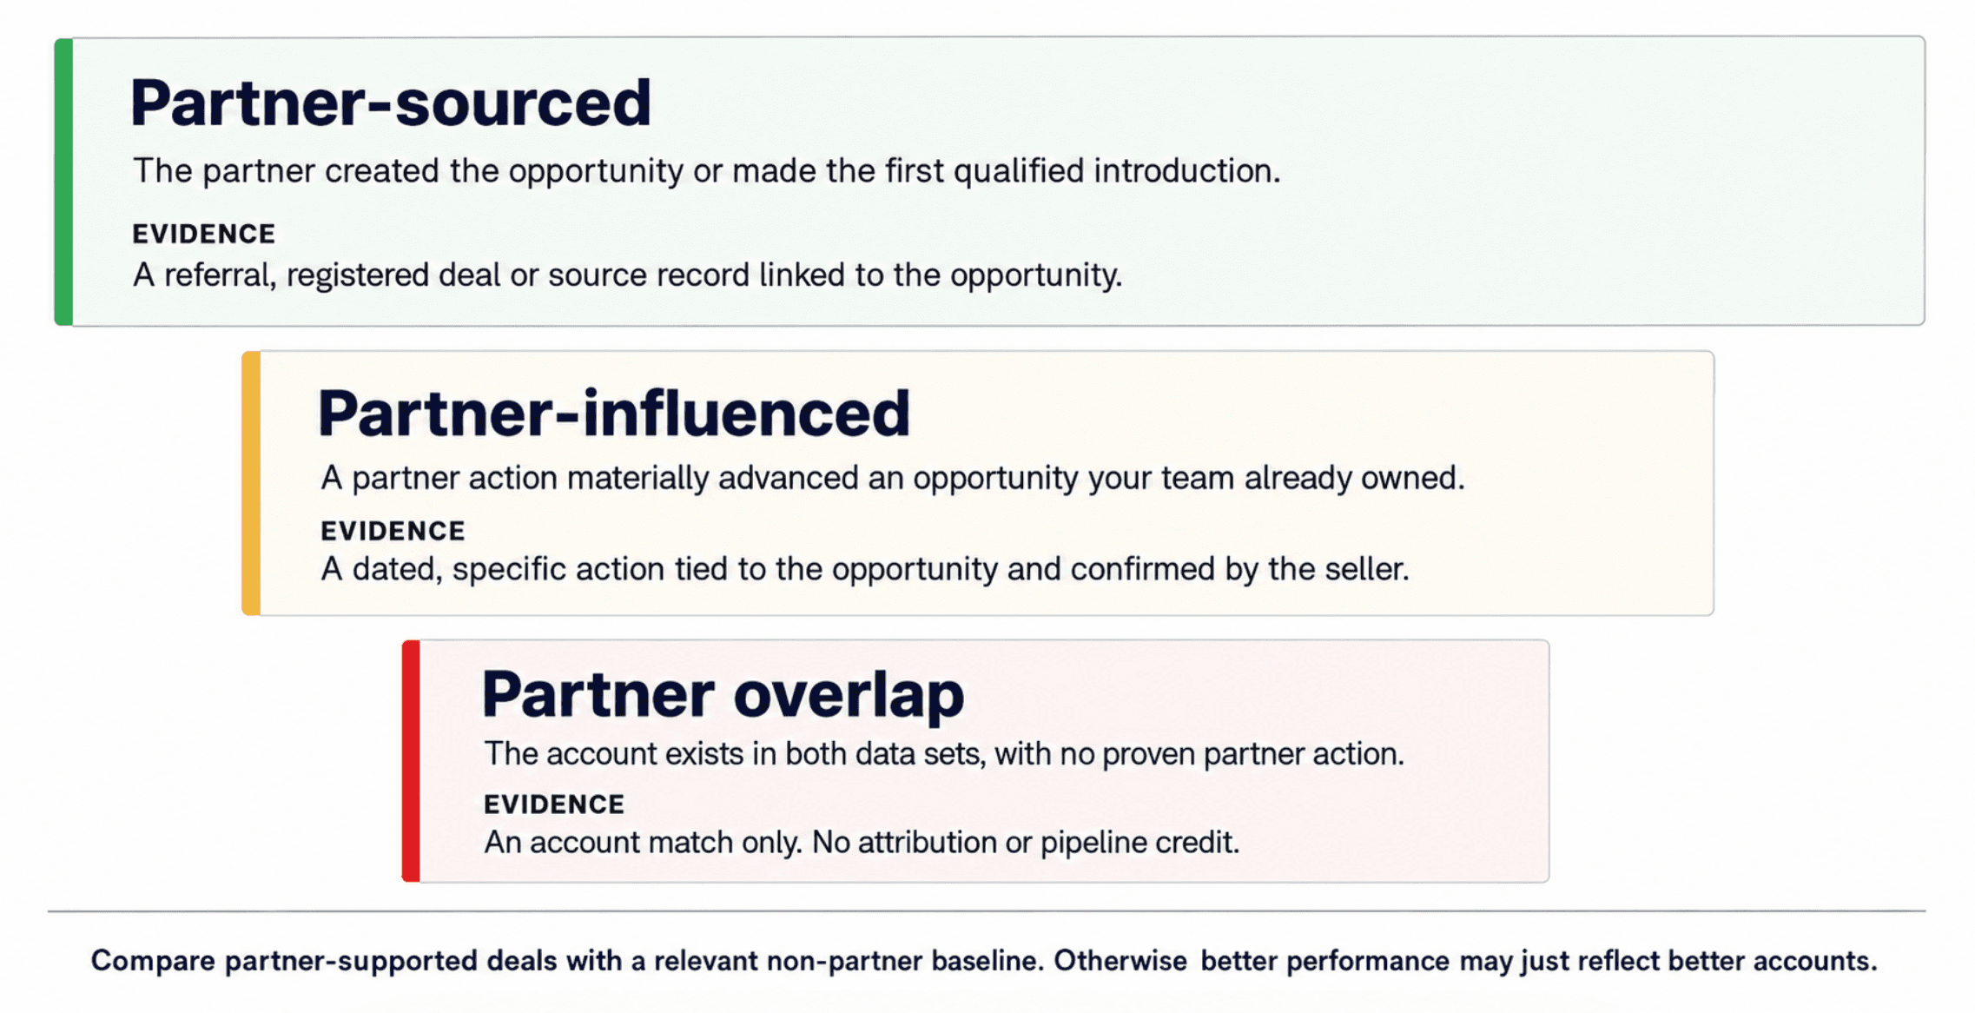Click the horizontal divider above the footer
Image resolution: width=1975 pixels, height=1013 pixels.
pyautogui.click(x=987, y=911)
